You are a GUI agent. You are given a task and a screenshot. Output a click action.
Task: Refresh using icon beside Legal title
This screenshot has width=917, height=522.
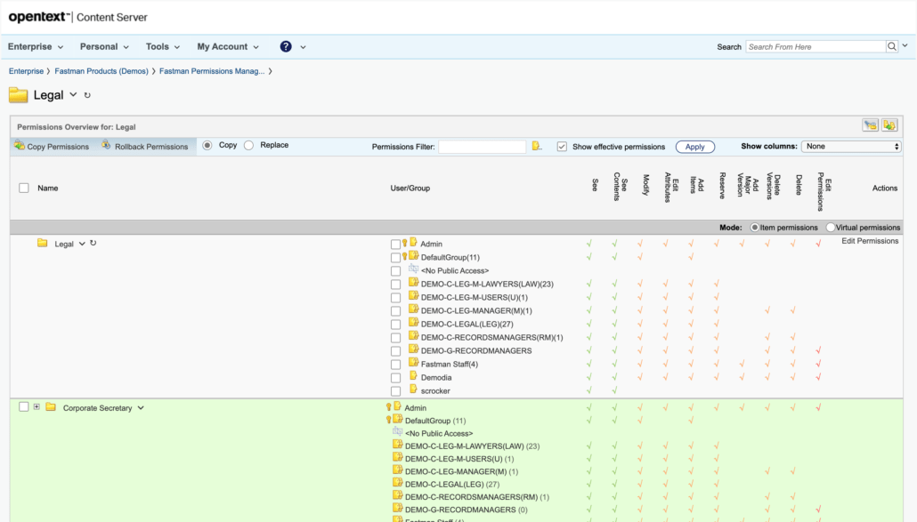click(x=87, y=95)
